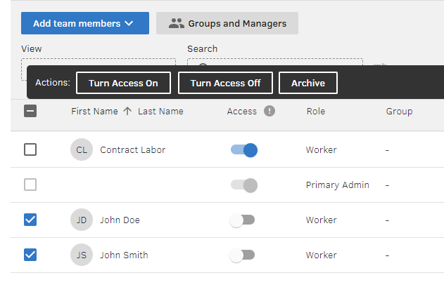Click the JD avatar icon
This screenshot has height=287, width=444.
point(82,220)
